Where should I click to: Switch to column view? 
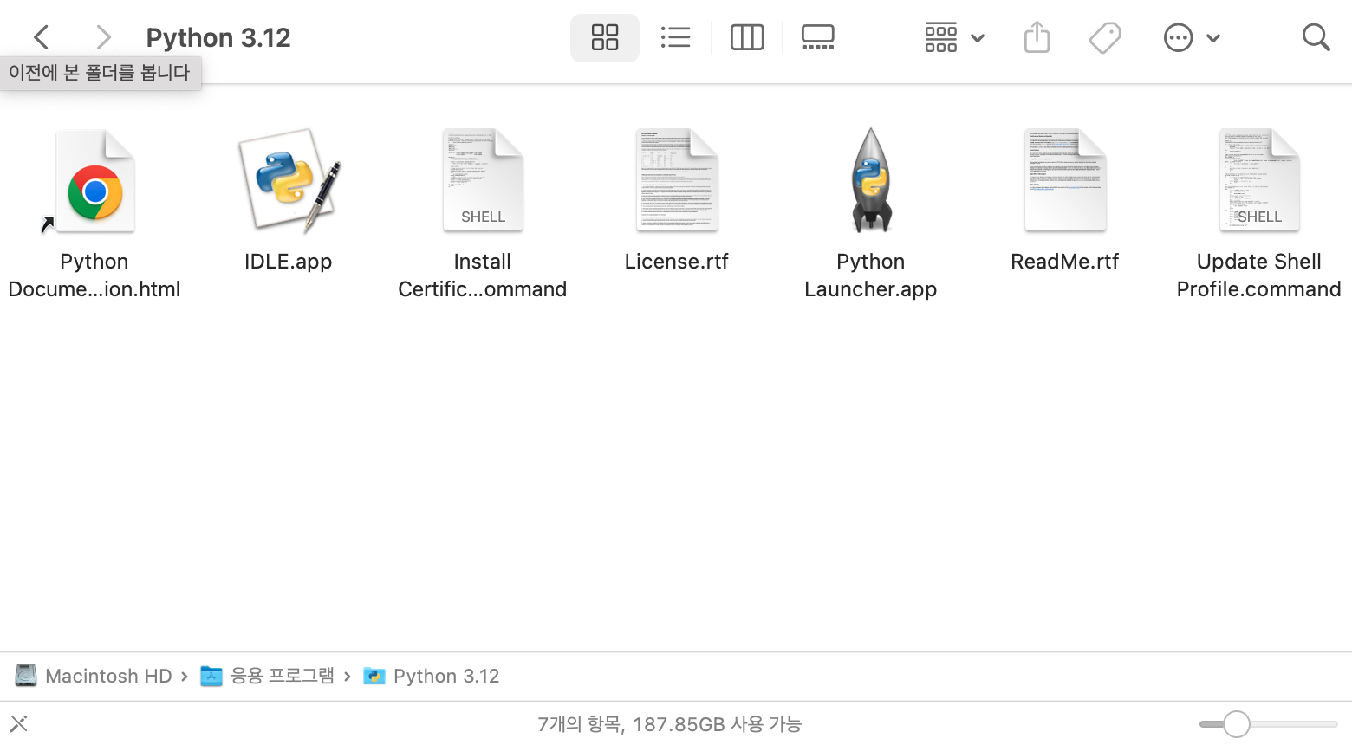747,37
